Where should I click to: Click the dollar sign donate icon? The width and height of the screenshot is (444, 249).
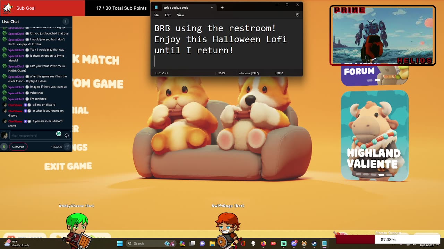pyautogui.click(x=4, y=147)
